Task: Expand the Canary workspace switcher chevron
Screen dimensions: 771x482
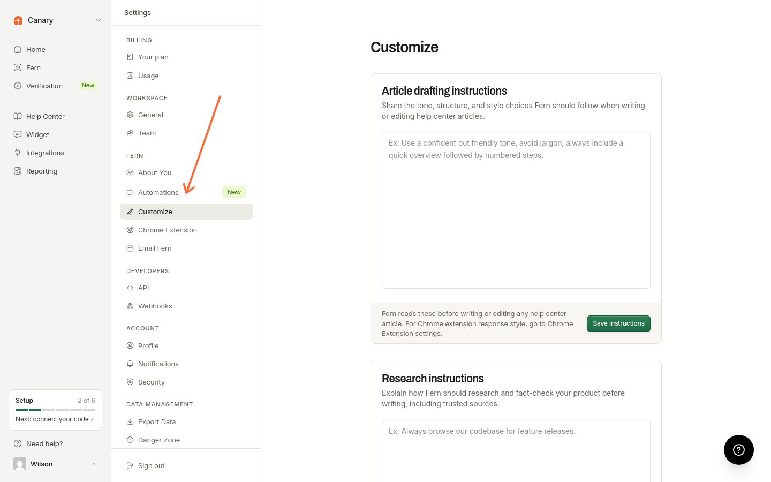Action: 99,20
